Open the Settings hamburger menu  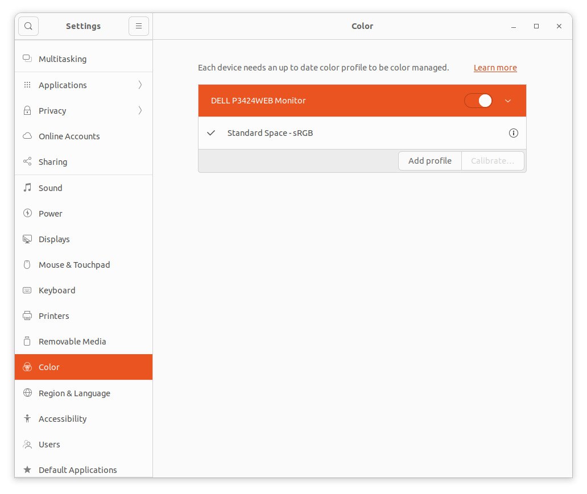tap(139, 26)
